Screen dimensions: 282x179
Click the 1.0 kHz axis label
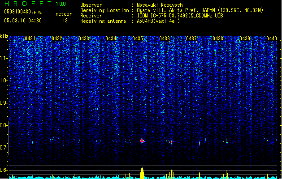(4, 81)
